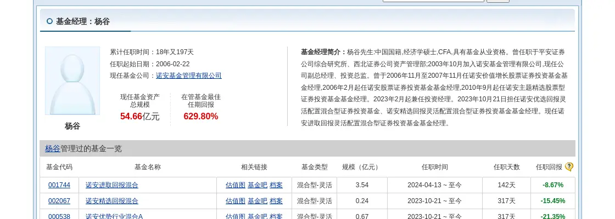Click the 累计任职时间：18年又197天 line
Image resolution: width=615 pixels, height=219 pixels.
(152, 52)
